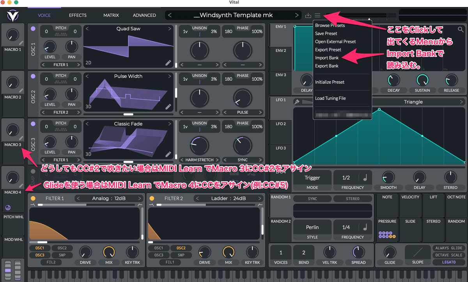Click the envelope zoom magnifier icon
The width and height of the screenshot is (468, 282).
click(461, 29)
